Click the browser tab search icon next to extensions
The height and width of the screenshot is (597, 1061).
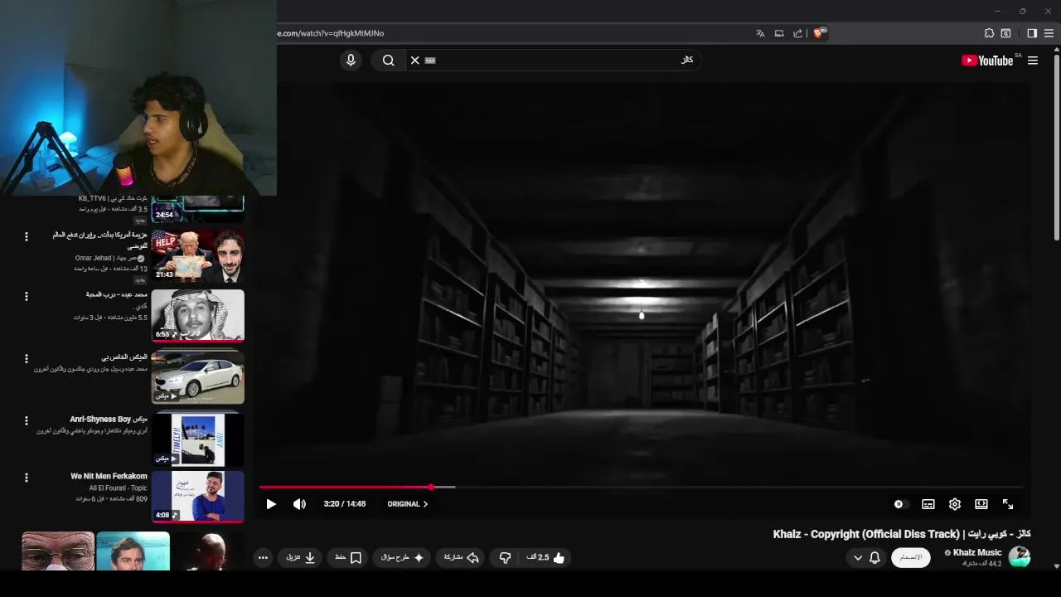1005,33
